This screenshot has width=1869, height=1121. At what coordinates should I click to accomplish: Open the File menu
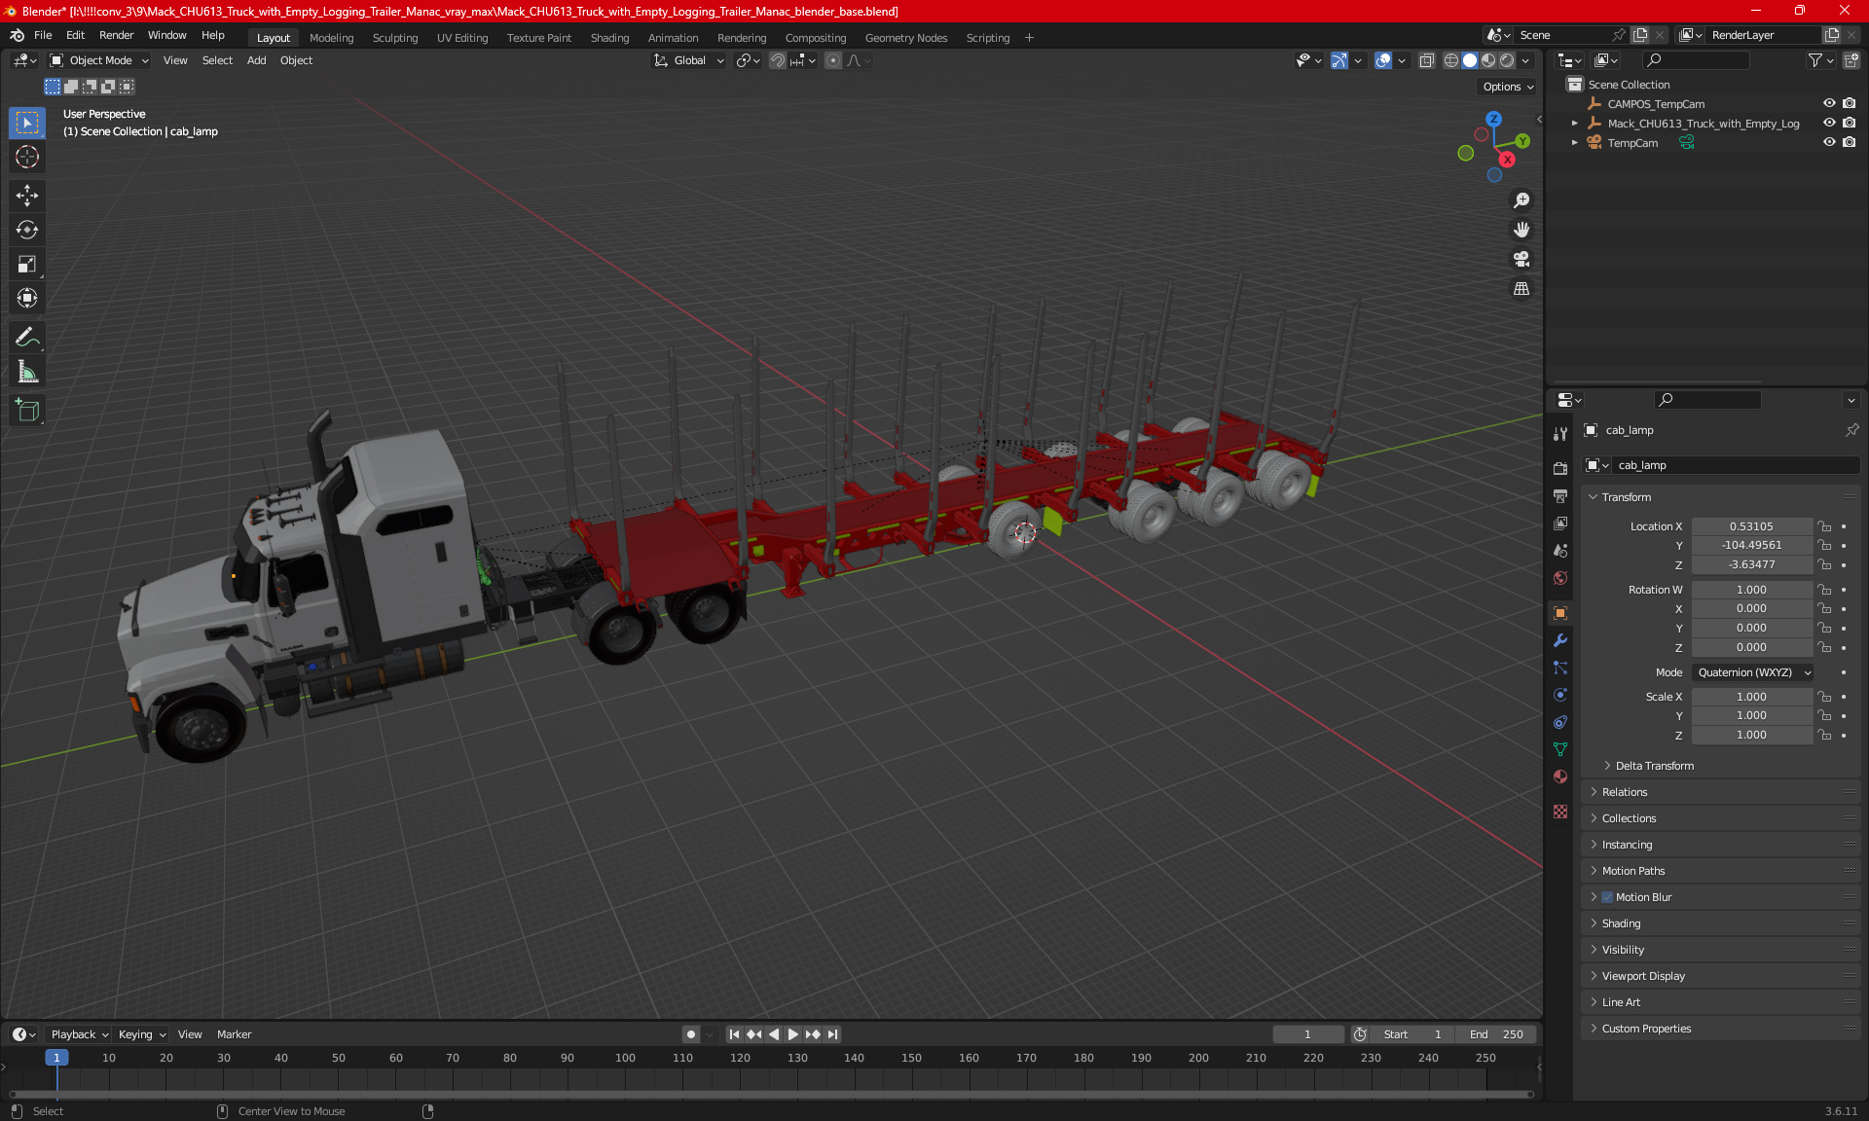pos(43,35)
